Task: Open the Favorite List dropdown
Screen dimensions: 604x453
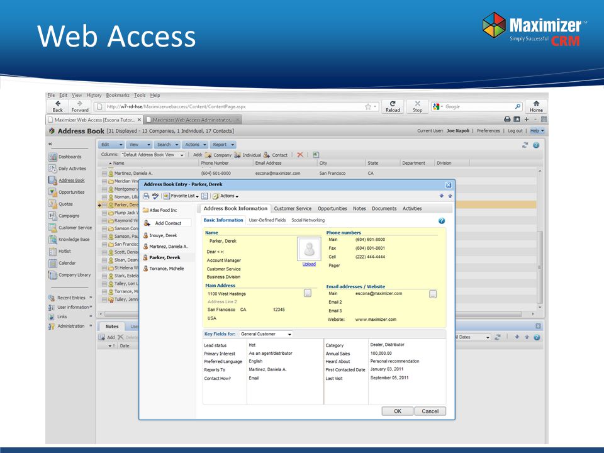Action: coord(181,196)
